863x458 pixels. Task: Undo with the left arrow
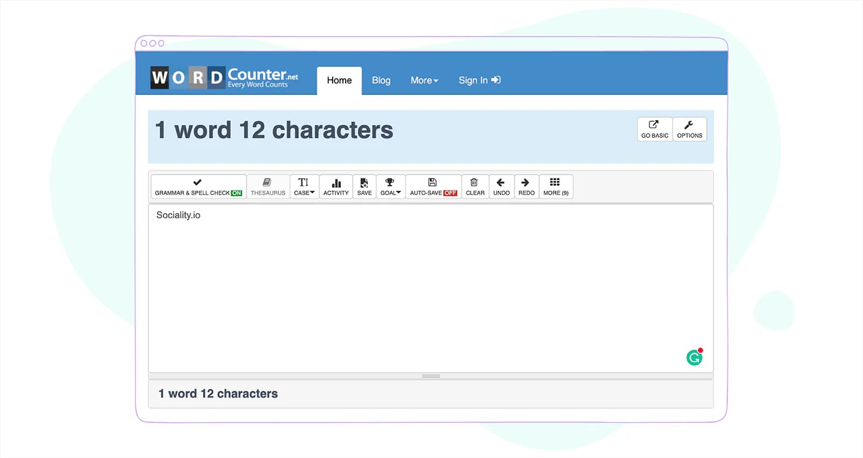pos(502,186)
